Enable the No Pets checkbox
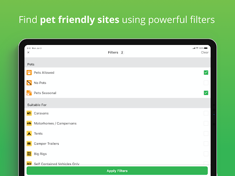Viewport: 235px width, 176px height. tap(206, 82)
